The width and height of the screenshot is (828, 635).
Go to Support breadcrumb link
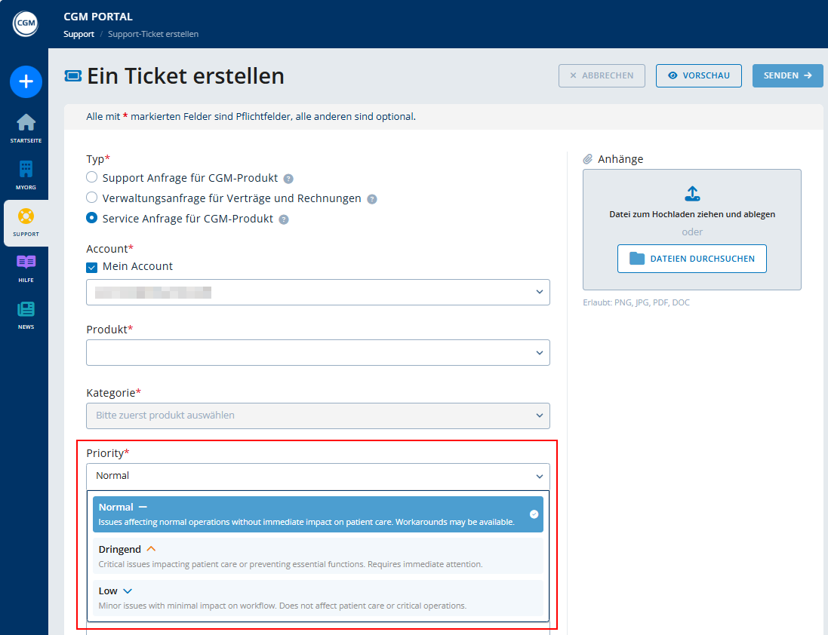(x=78, y=34)
